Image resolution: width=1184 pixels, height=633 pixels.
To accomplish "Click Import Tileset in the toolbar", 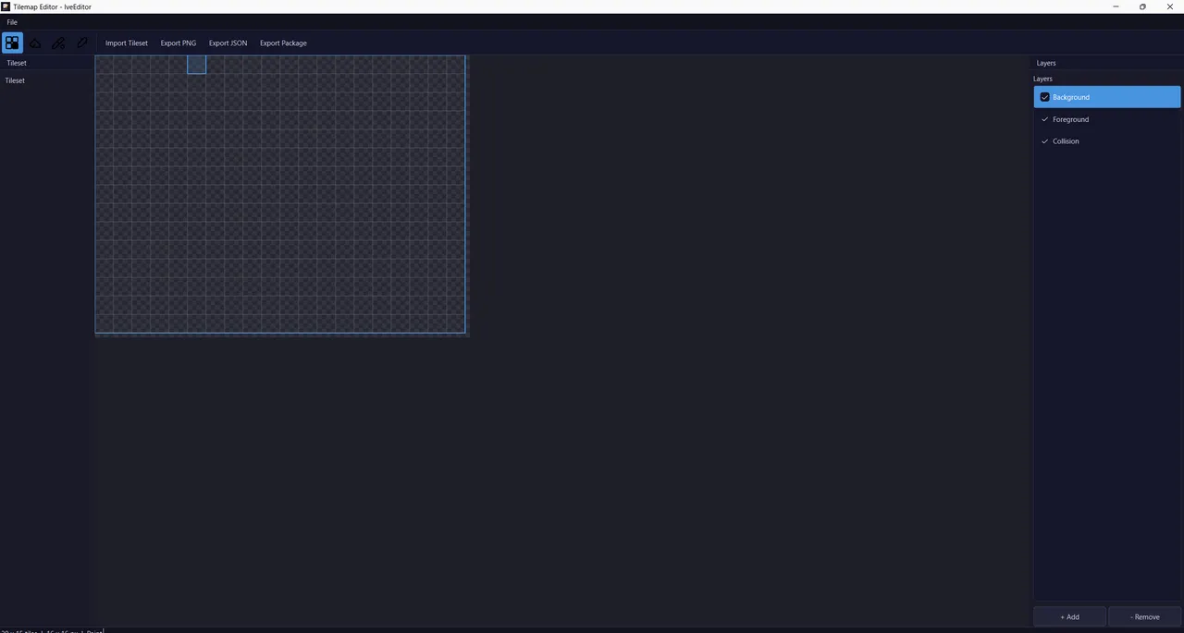I will [x=127, y=43].
